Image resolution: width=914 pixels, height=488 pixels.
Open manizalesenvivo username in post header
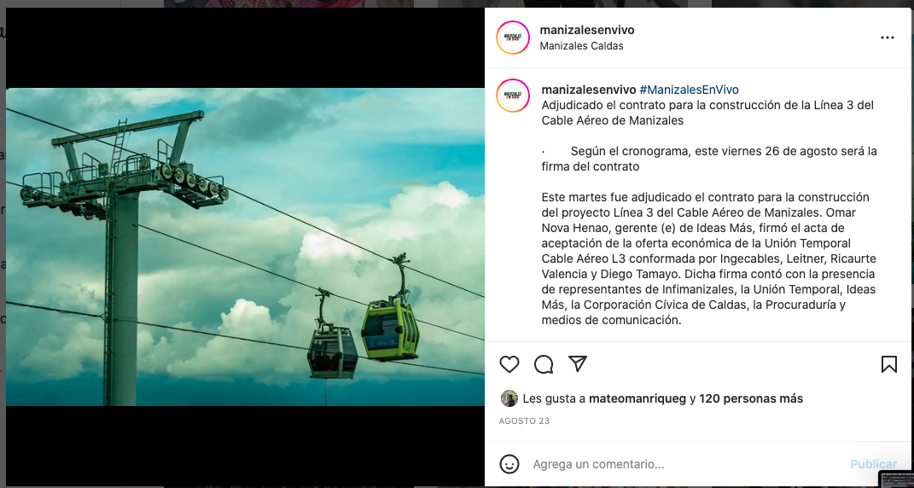(587, 31)
